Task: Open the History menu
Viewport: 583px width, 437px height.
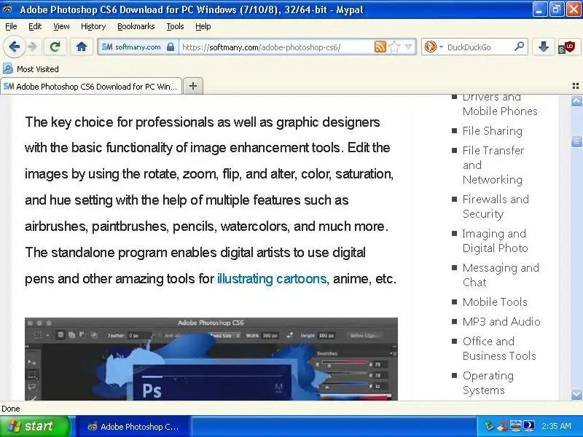Action: [x=93, y=26]
